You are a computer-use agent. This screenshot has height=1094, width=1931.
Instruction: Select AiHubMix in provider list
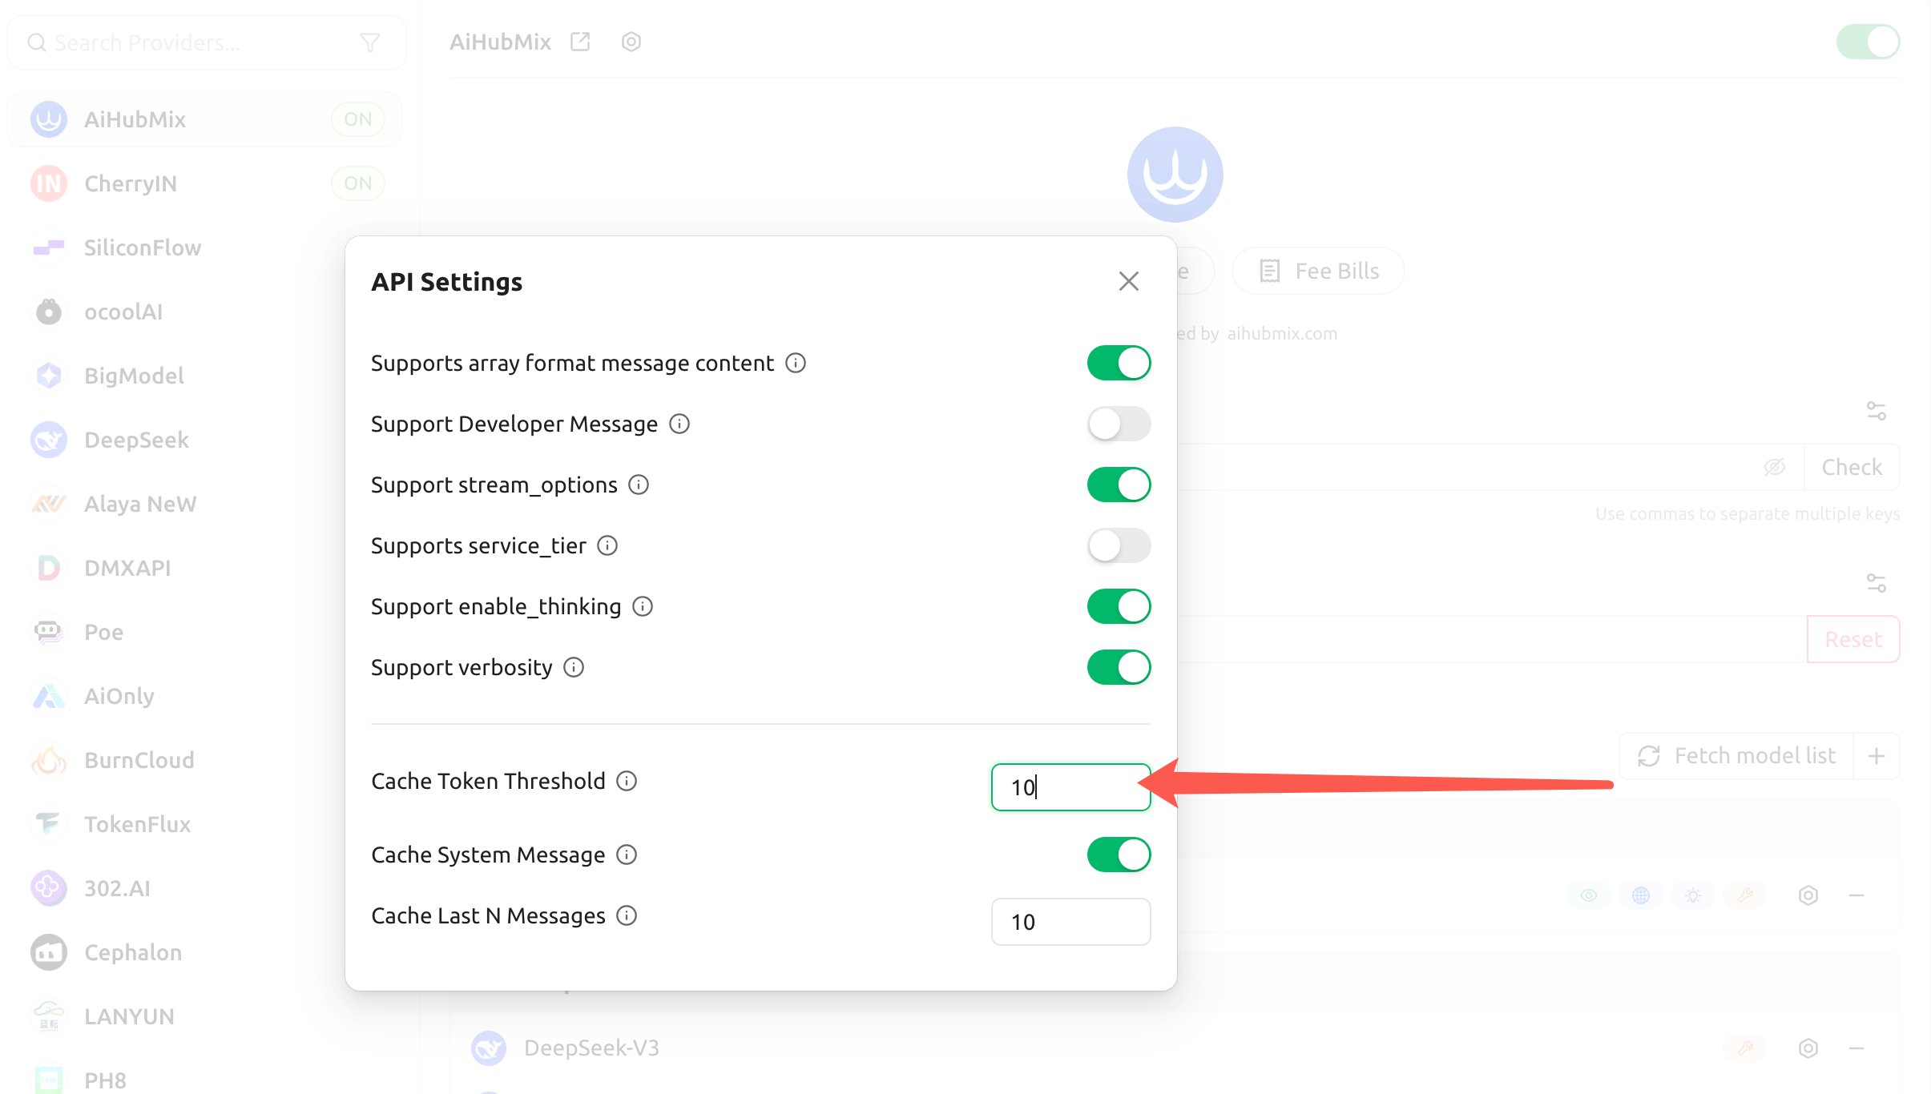[204, 119]
